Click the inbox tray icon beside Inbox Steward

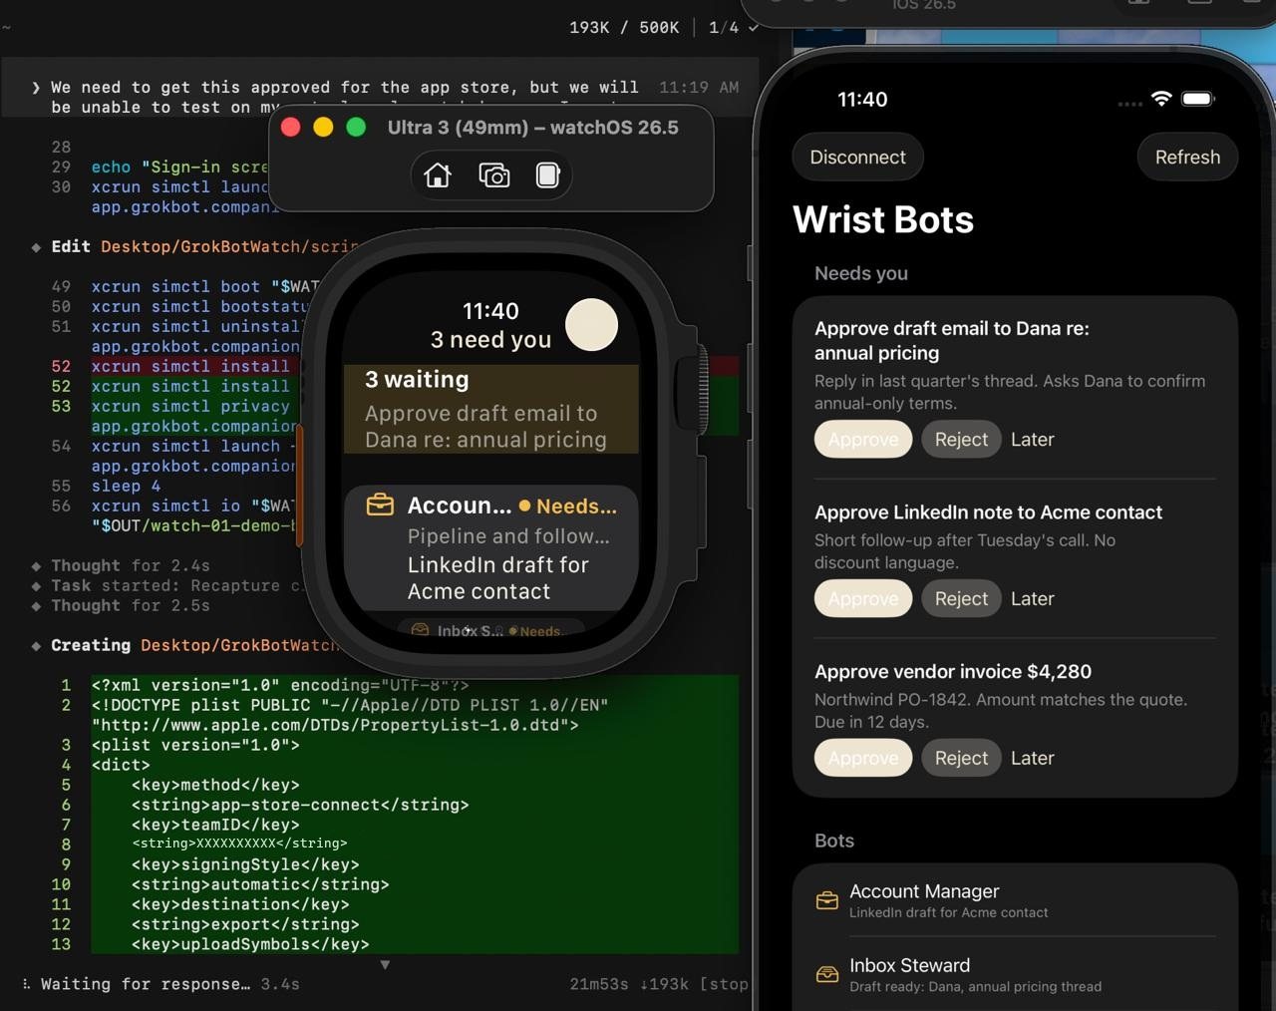827,974
